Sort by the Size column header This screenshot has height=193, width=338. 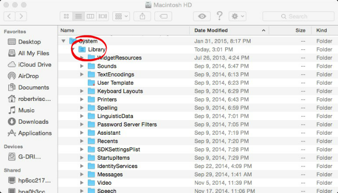coord(290,30)
